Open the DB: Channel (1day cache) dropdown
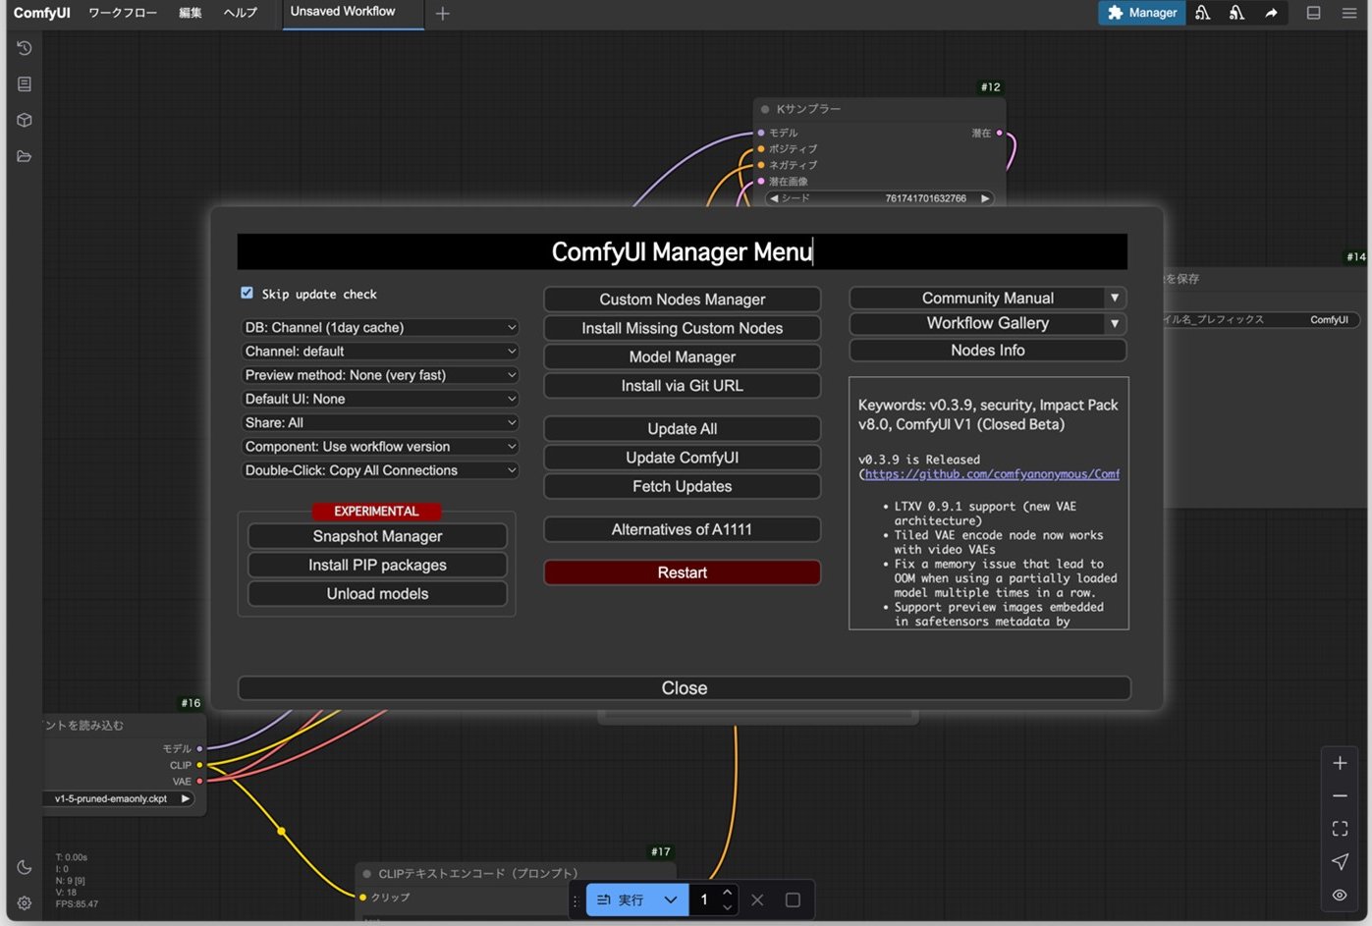The width and height of the screenshot is (1372, 926). [379, 327]
